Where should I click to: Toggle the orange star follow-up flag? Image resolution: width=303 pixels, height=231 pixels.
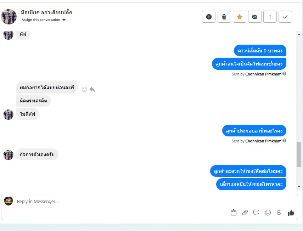pyautogui.click(x=240, y=17)
